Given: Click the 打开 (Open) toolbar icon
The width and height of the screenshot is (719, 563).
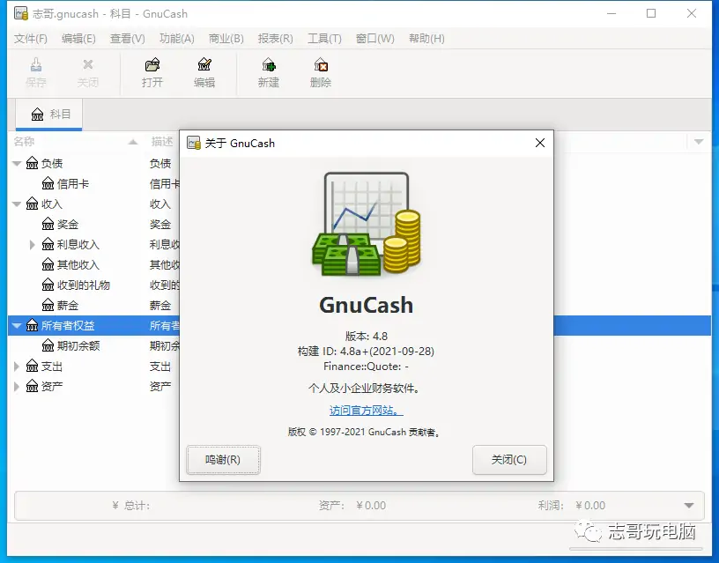Looking at the screenshot, I should pyautogui.click(x=152, y=66).
